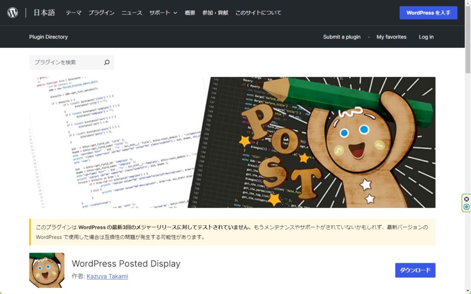471x294 pixels.
Task: Click the black X icon on side widget
Action: (x=466, y=199)
